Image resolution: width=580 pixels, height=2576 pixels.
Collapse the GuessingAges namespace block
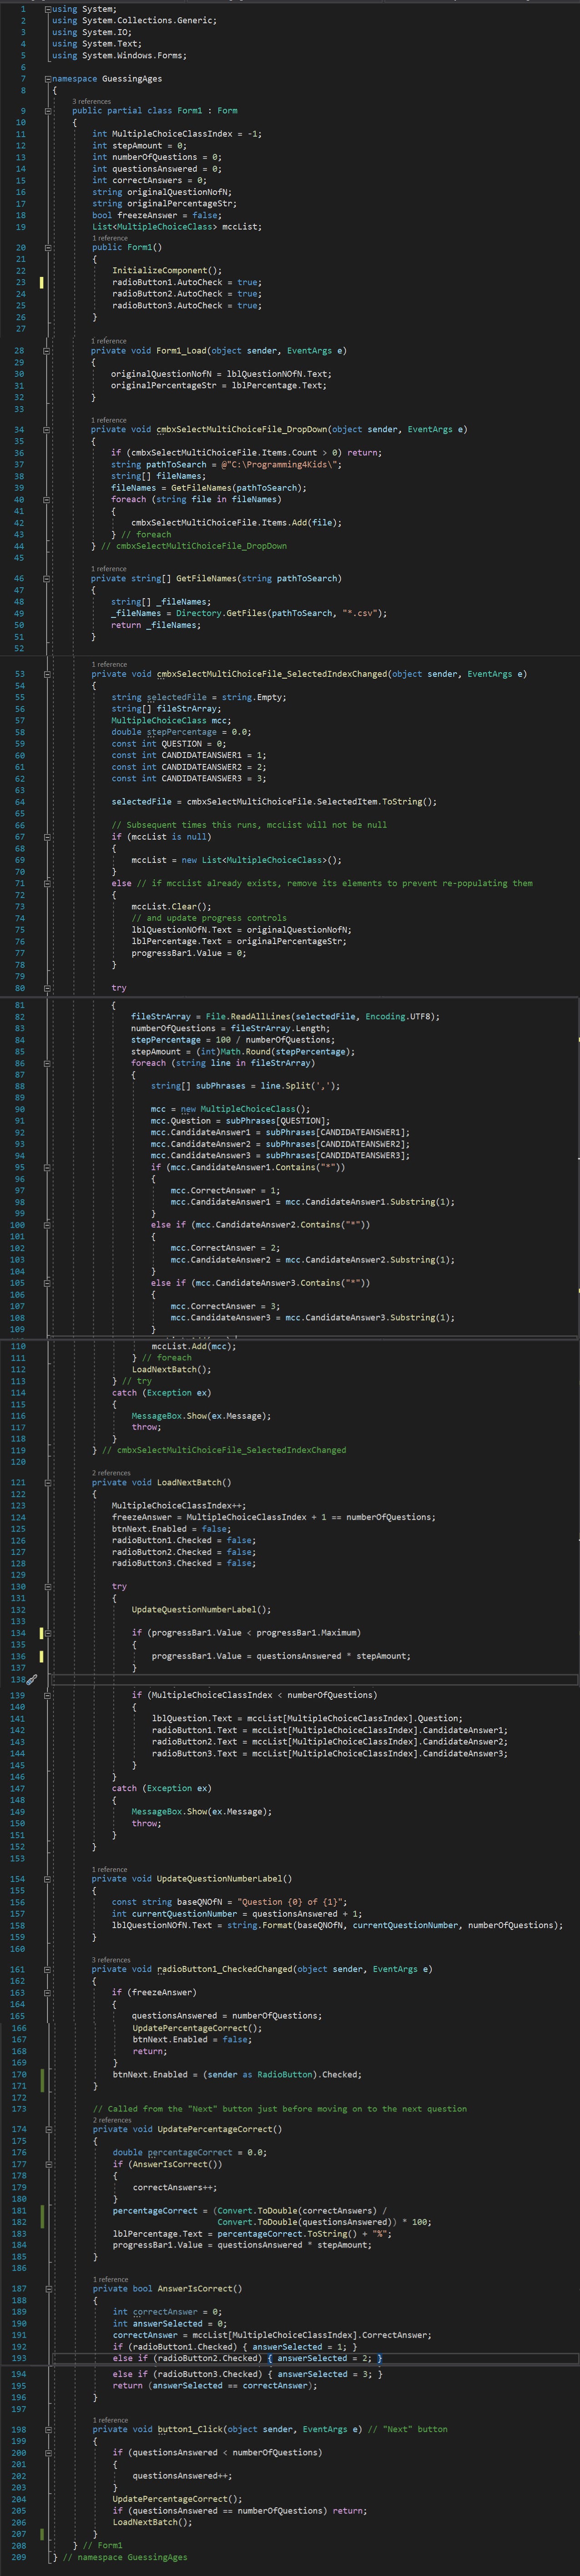click(48, 78)
